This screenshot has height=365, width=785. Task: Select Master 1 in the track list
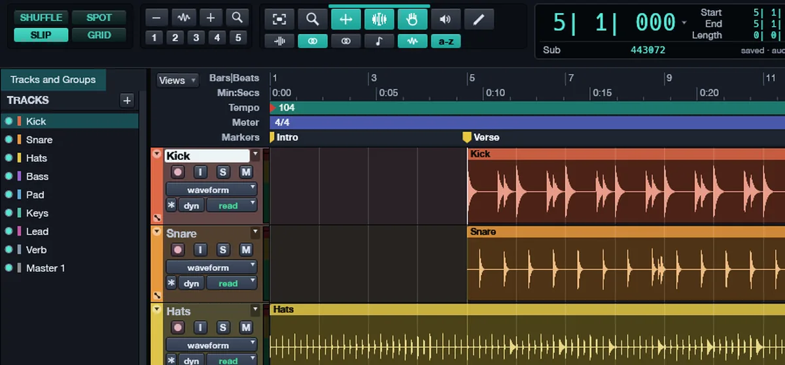tap(45, 268)
